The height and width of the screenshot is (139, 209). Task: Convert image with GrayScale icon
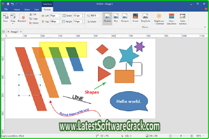pyautogui.click(x=145, y=17)
